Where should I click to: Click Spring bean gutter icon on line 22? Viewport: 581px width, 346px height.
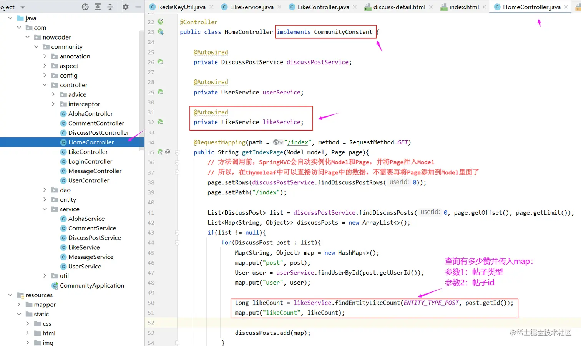pos(160,22)
